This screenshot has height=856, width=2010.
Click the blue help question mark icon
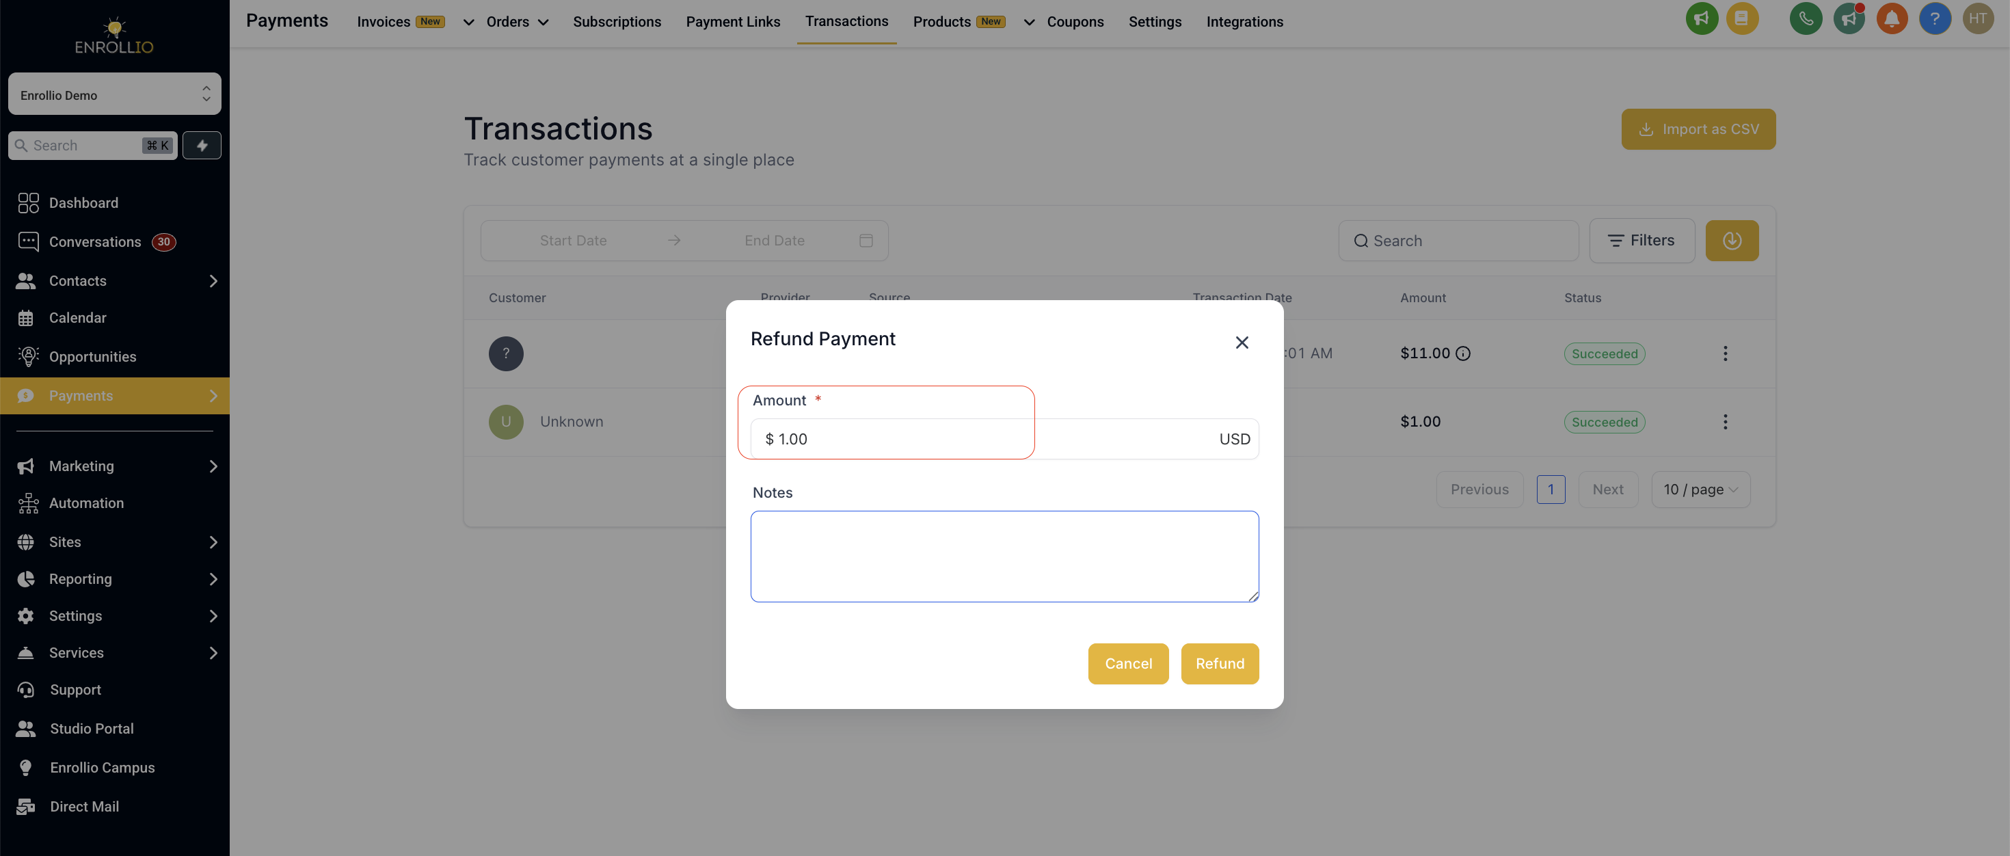pyautogui.click(x=1934, y=18)
